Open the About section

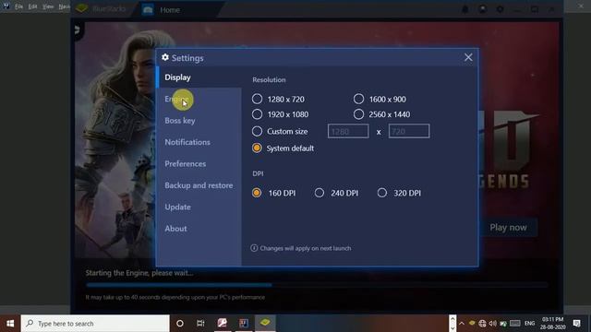coord(175,229)
